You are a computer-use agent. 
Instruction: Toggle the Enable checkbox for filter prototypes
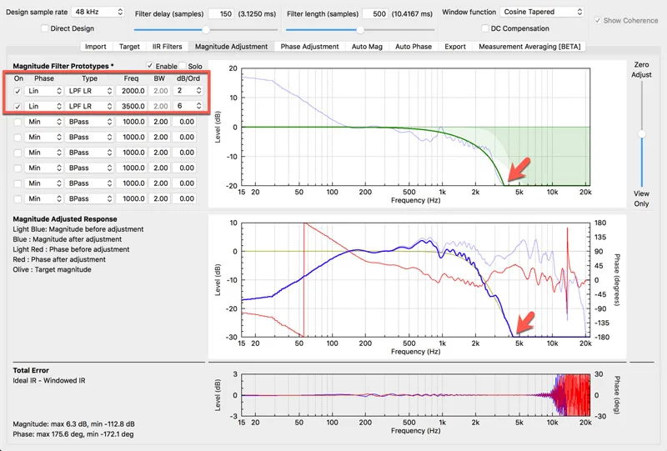pos(149,65)
